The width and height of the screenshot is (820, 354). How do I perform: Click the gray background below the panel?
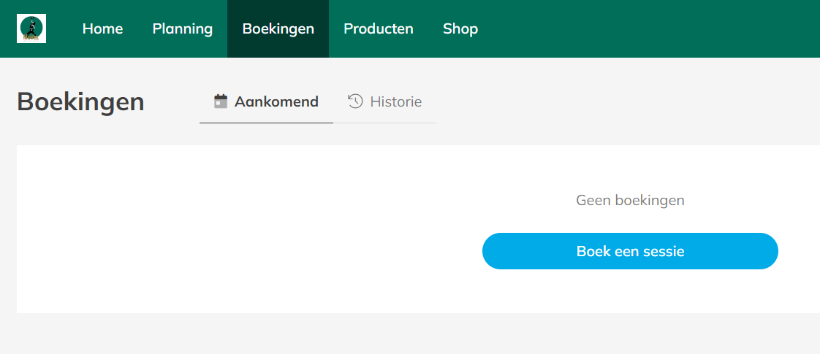tap(409, 334)
